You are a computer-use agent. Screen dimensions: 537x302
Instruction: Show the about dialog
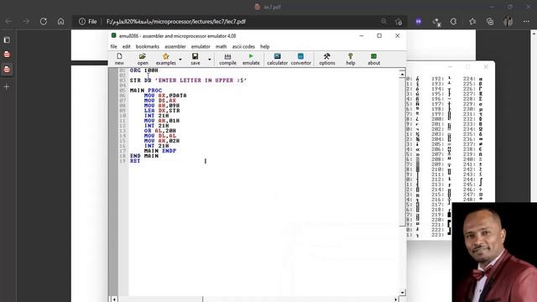373,59
